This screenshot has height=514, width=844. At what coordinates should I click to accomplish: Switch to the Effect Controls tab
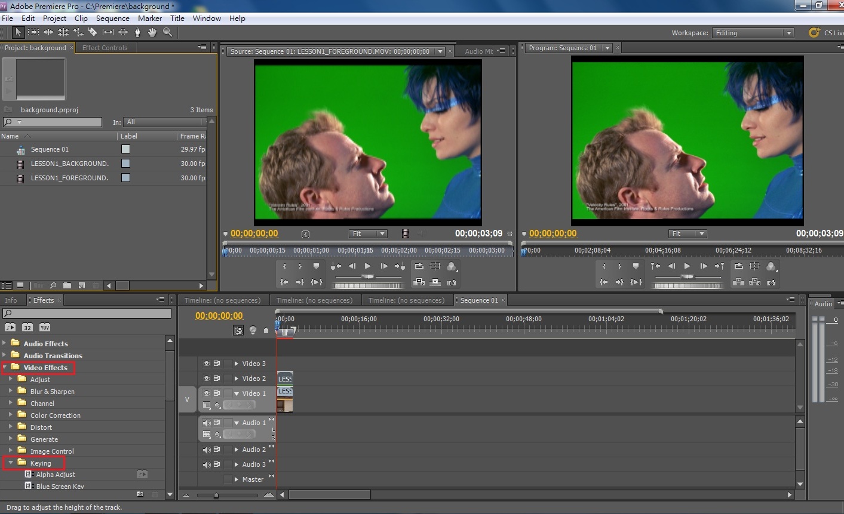(x=105, y=48)
